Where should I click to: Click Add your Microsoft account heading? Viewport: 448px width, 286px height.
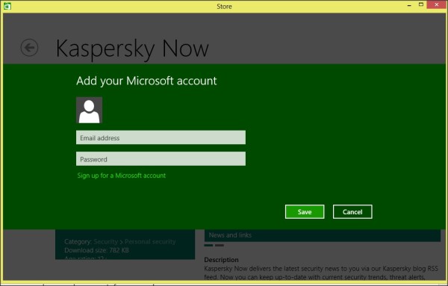click(x=146, y=81)
